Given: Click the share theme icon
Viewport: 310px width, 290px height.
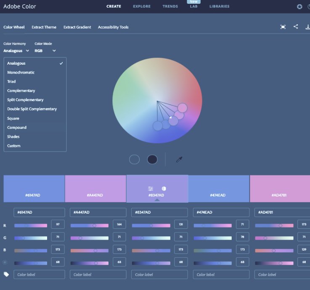Looking at the screenshot, I should tap(296, 26).
